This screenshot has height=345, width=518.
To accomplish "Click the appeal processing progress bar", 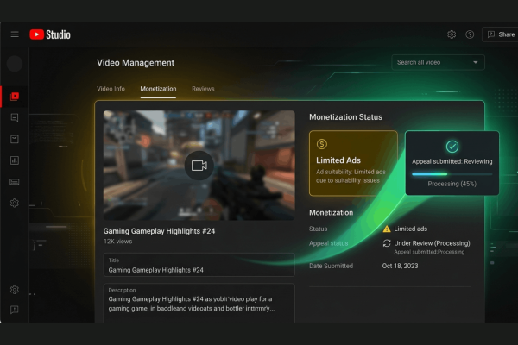I will coord(452,173).
